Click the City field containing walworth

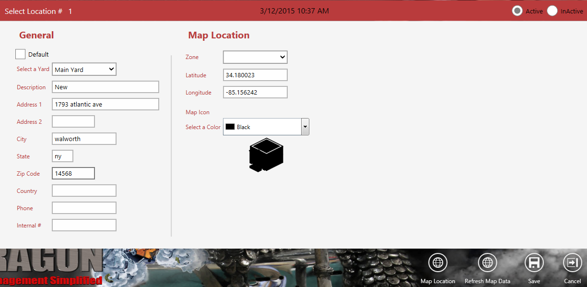tap(84, 139)
